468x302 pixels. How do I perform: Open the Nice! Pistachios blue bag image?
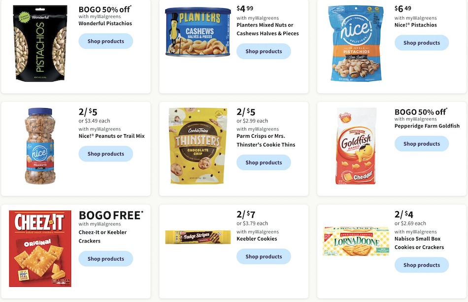click(356, 43)
